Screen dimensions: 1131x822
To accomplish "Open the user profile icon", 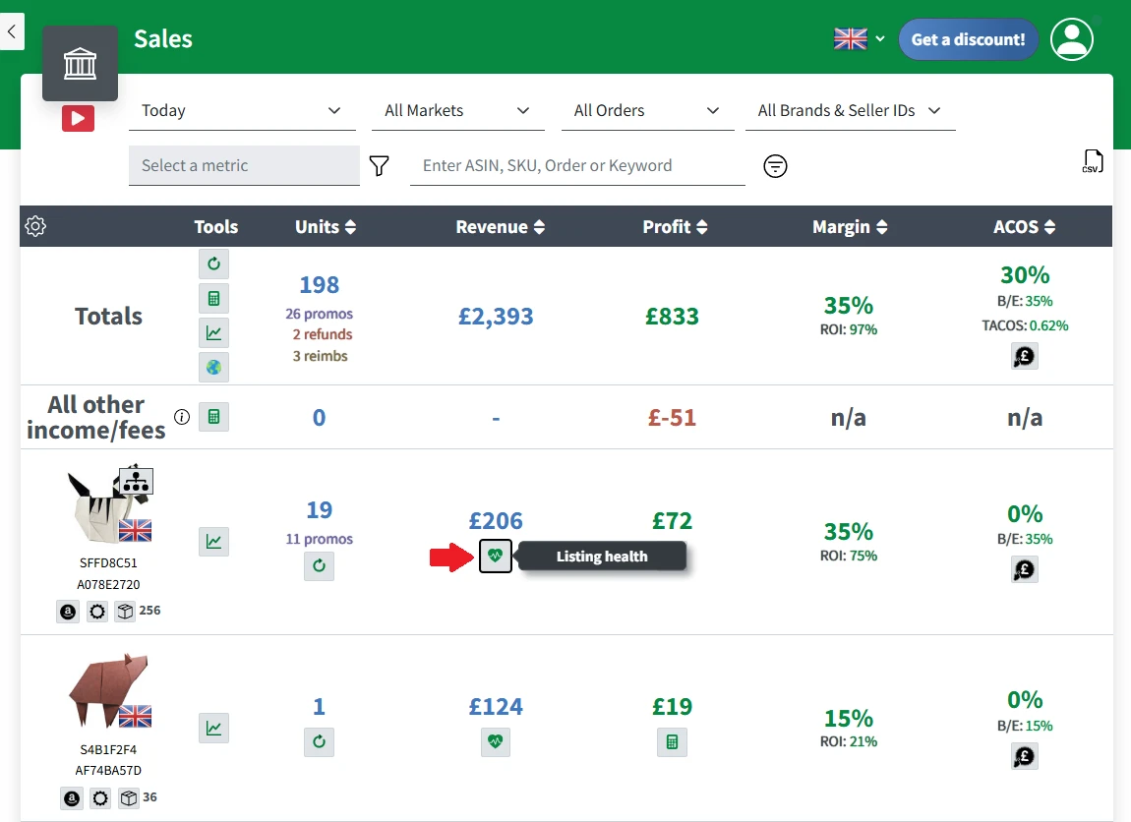I will (x=1071, y=39).
